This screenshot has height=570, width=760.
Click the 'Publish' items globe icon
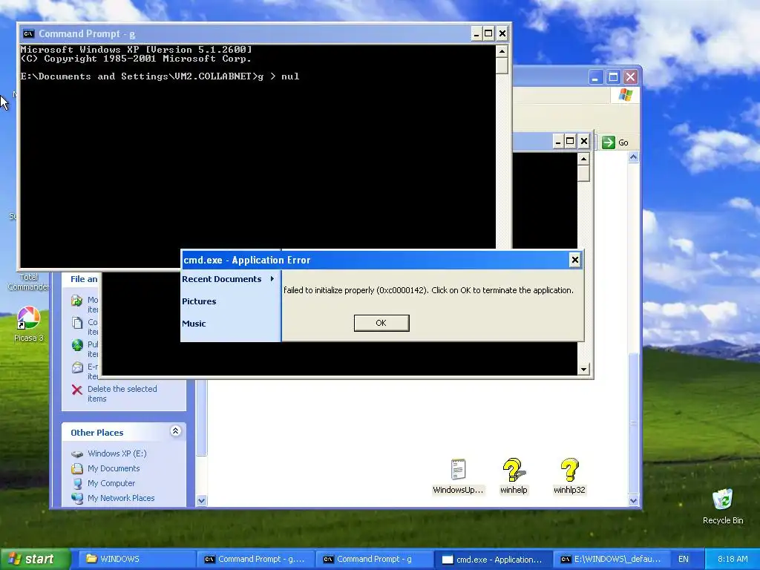(x=76, y=345)
